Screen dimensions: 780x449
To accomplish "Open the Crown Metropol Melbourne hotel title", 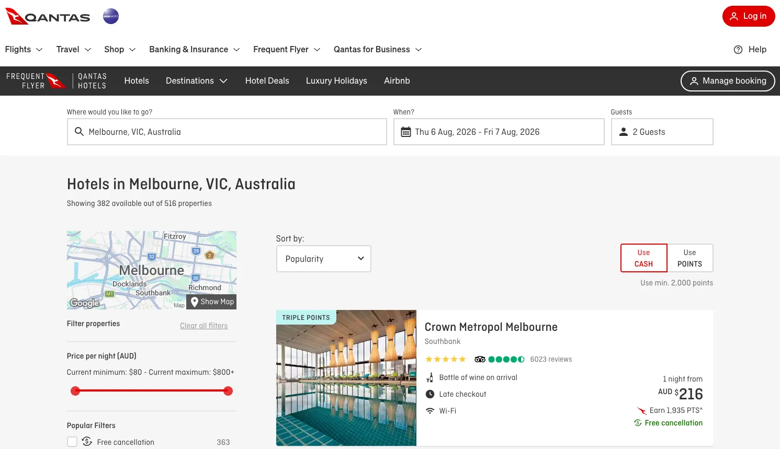I will coord(491,327).
